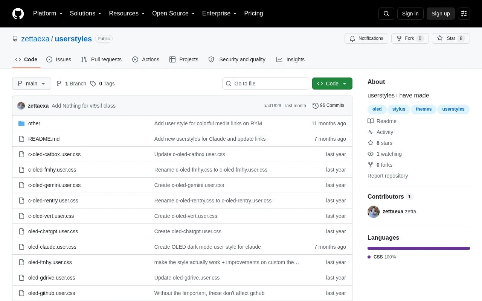Click the Readme book icon link
This screenshot has width=482, height=301.
click(382, 121)
